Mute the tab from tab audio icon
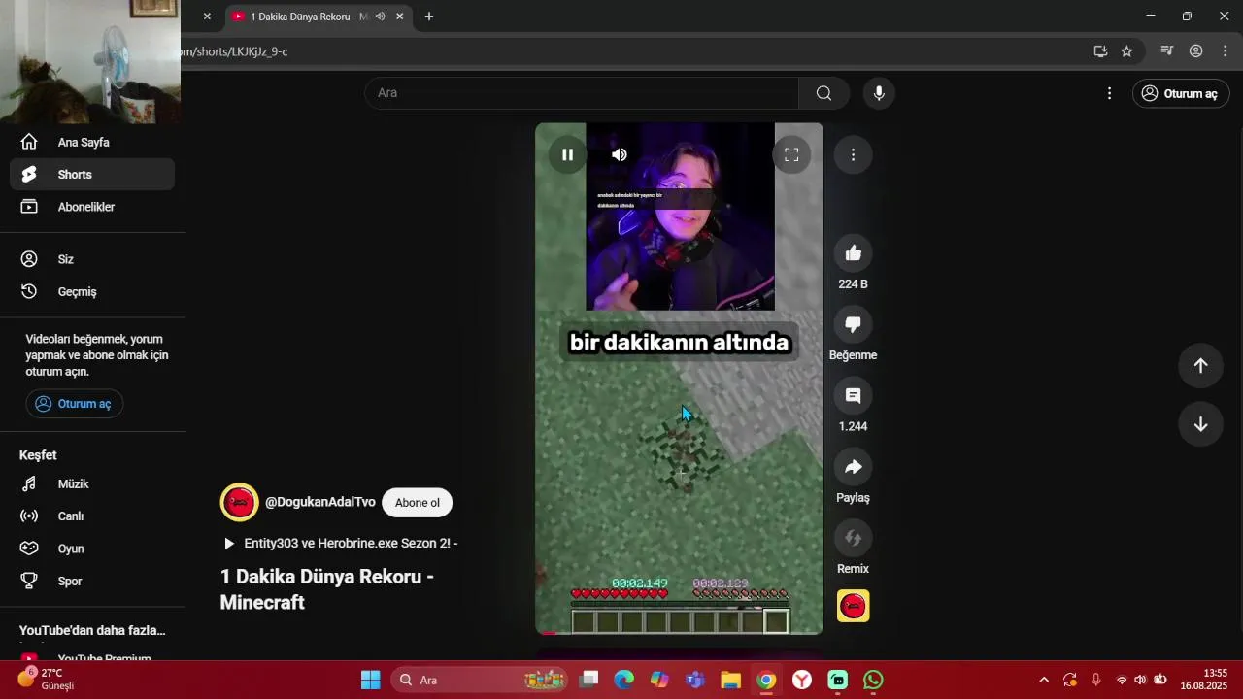Viewport: 1243px width, 699px height. tap(380, 17)
